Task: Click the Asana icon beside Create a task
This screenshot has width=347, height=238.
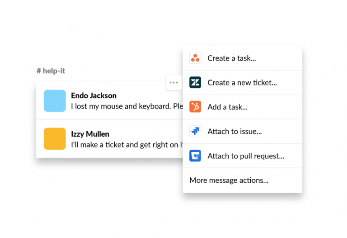Action: click(x=195, y=58)
